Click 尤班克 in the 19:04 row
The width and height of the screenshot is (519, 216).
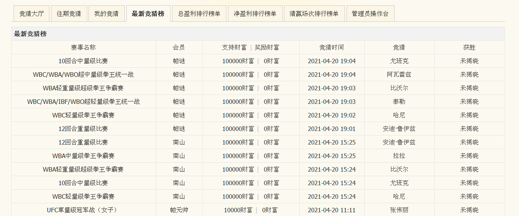[x=399, y=61]
